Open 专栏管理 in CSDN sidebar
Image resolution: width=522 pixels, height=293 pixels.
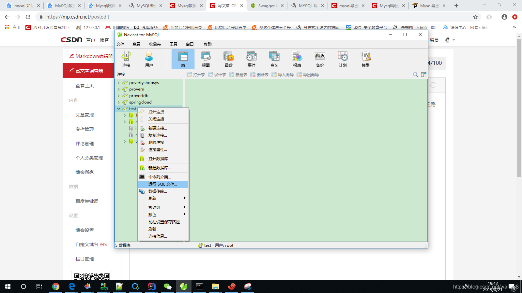tap(84, 129)
